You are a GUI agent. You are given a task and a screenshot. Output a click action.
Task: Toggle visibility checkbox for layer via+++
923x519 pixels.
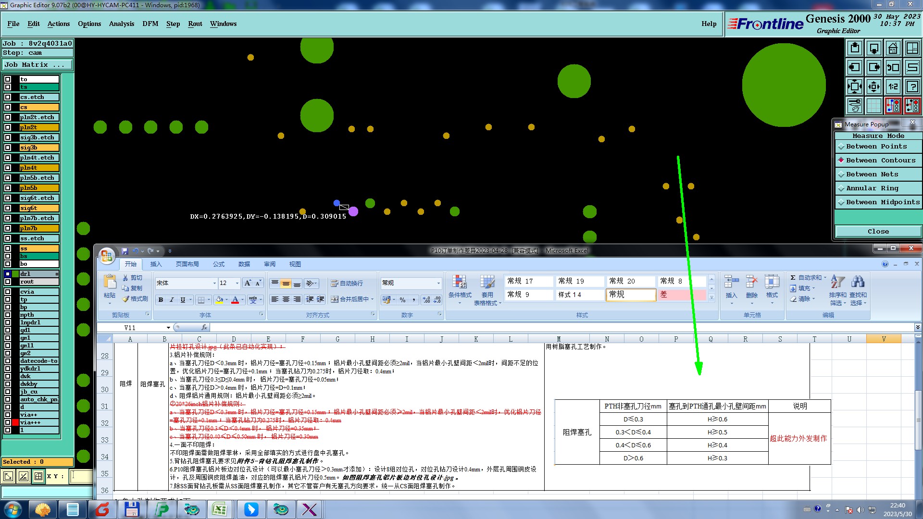[x=8, y=422]
